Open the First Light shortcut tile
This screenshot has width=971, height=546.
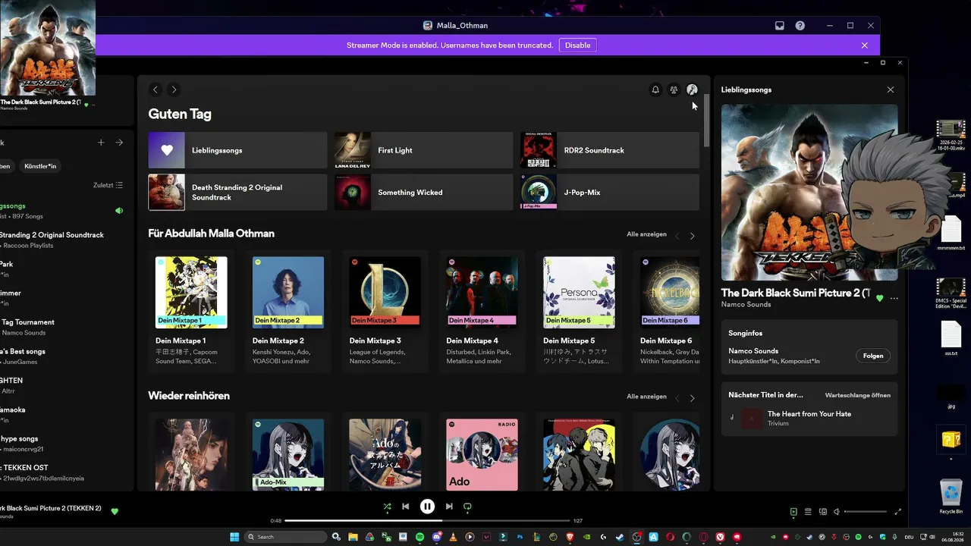coord(424,150)
